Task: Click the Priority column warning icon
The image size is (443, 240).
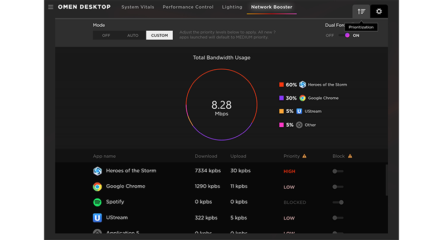Action: [304, 156]
